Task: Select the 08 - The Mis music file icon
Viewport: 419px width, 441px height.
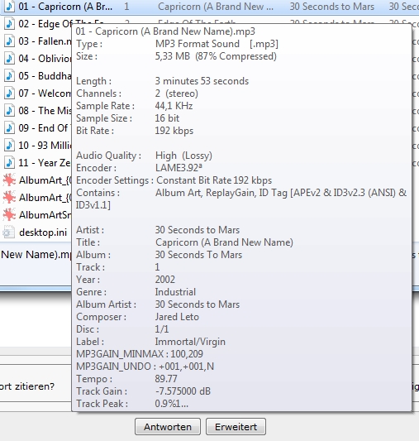Action: pos(9,111)
